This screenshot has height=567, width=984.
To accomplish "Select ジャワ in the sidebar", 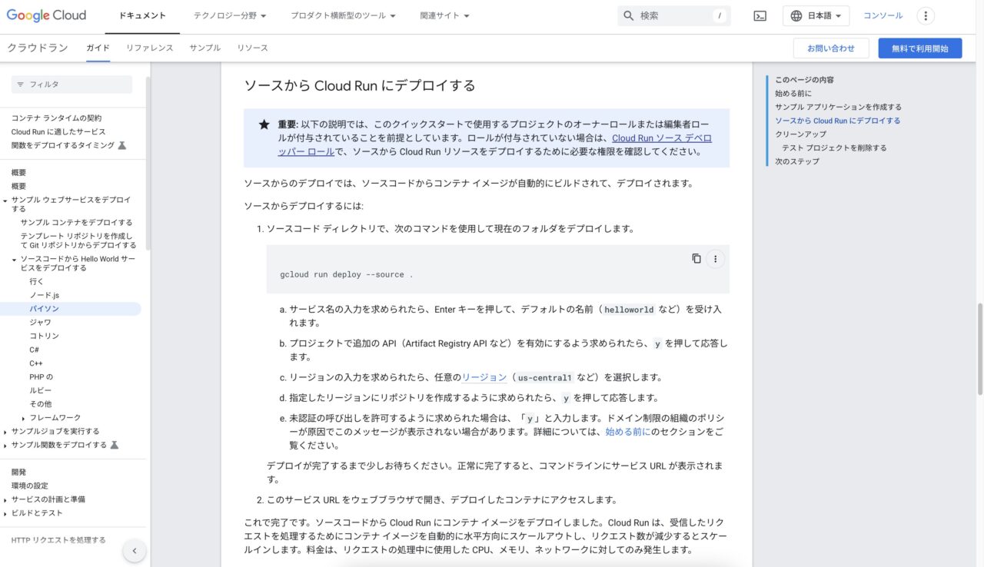I will (41, 323).
